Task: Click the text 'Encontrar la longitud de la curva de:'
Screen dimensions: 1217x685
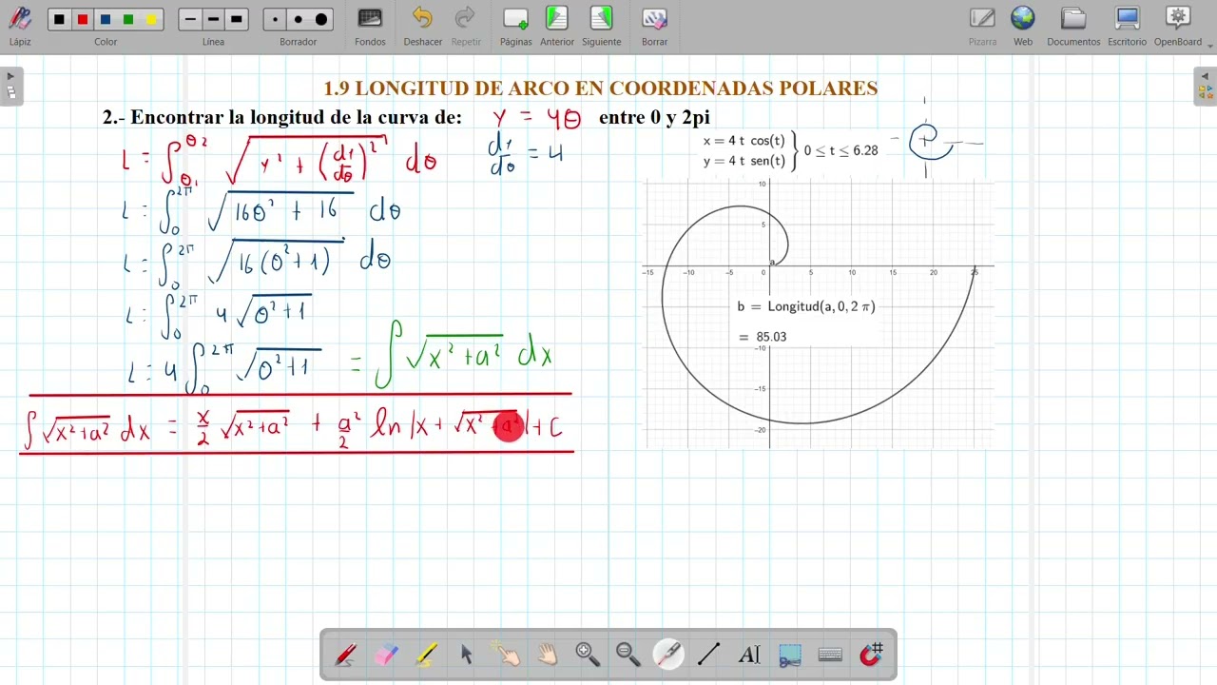Action: pos(296,117)
